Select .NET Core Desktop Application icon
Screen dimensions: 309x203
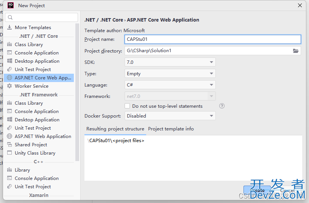pyautogui.click(x=9, y=61)
